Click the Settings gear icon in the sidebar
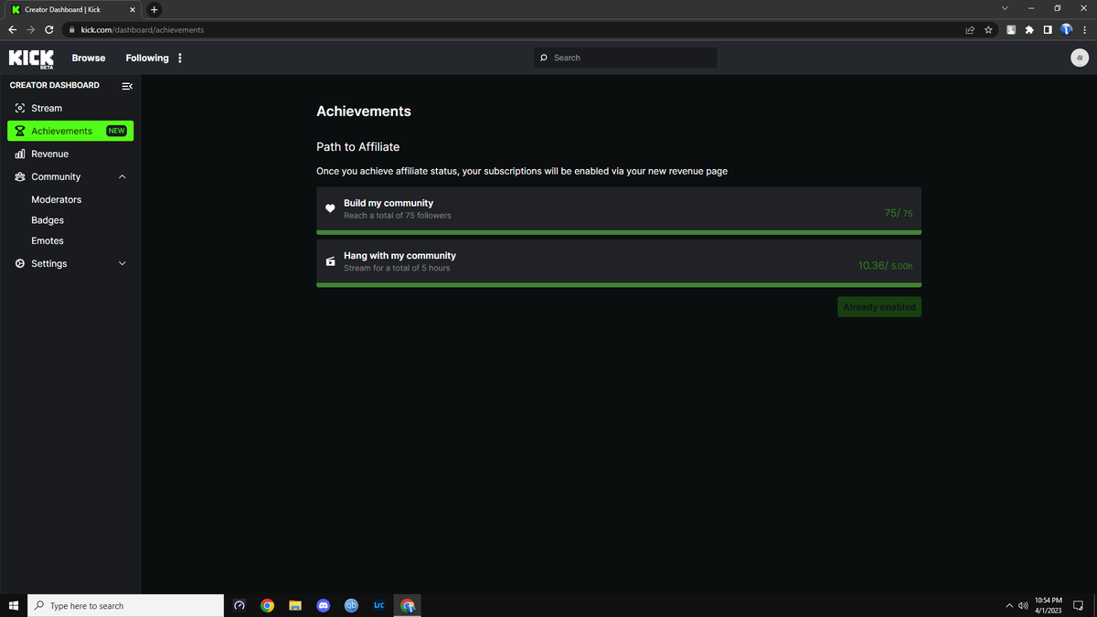Image resolution: width=1097 pixels, height=617 pixels. 20,263
